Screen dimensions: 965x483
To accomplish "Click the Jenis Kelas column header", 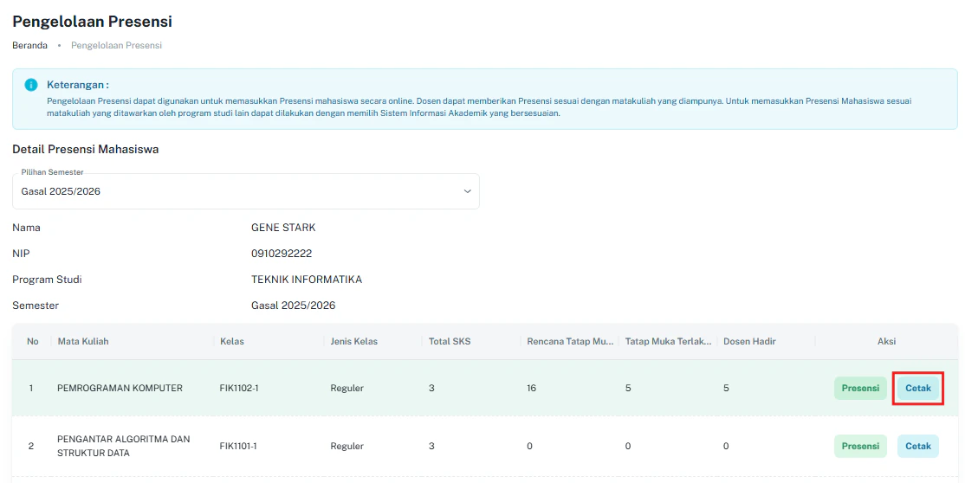I will [354, 341].
